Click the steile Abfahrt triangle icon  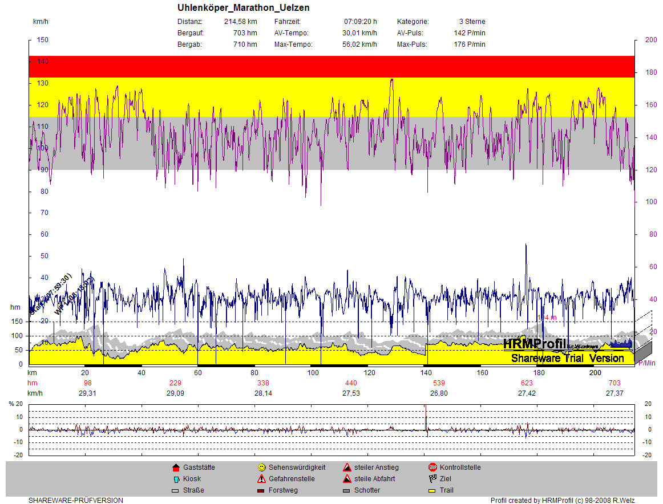pyautogui.click(x=347, y=479)
